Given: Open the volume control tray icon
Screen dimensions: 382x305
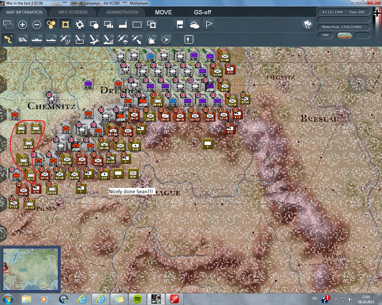Looking at the screenshot, I should click(x=350, y=299).
